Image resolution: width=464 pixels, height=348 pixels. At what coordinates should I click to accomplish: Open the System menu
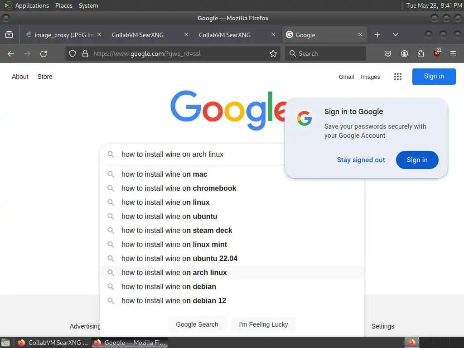[88, 5]
